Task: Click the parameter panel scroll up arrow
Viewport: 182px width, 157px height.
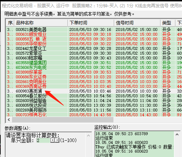Action: click(x=88, y=136)
